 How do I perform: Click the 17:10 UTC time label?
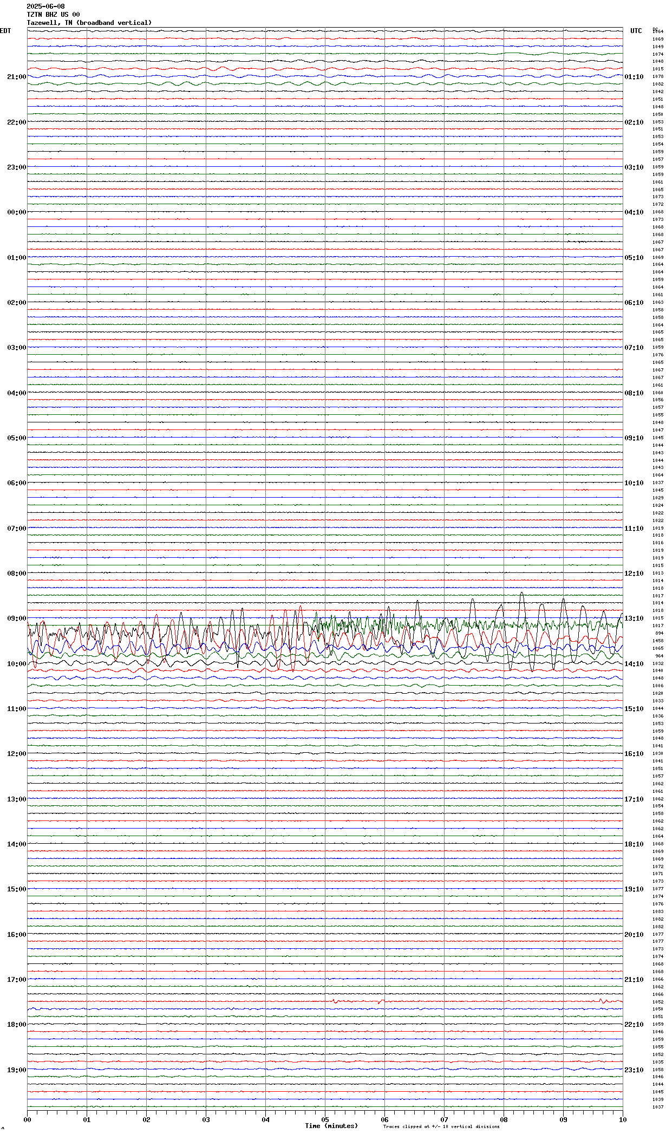point(634,799)
